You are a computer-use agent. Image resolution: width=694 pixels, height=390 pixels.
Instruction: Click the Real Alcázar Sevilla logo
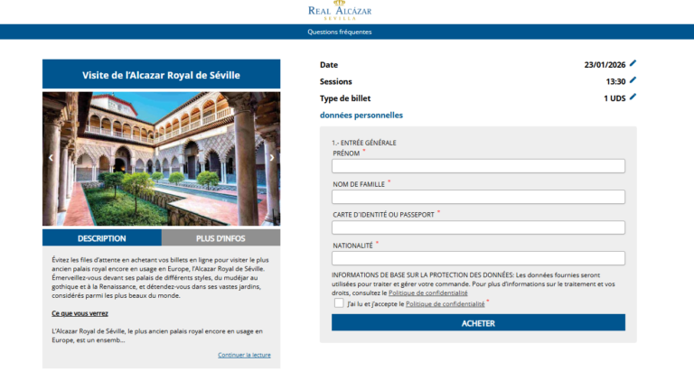340,12
